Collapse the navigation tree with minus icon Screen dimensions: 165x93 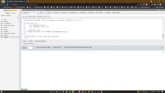coord(18,18)
